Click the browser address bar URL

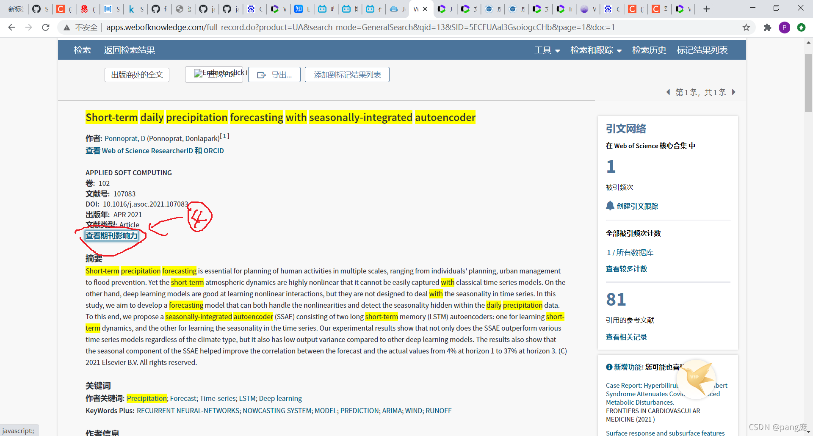tap(360, 28)
